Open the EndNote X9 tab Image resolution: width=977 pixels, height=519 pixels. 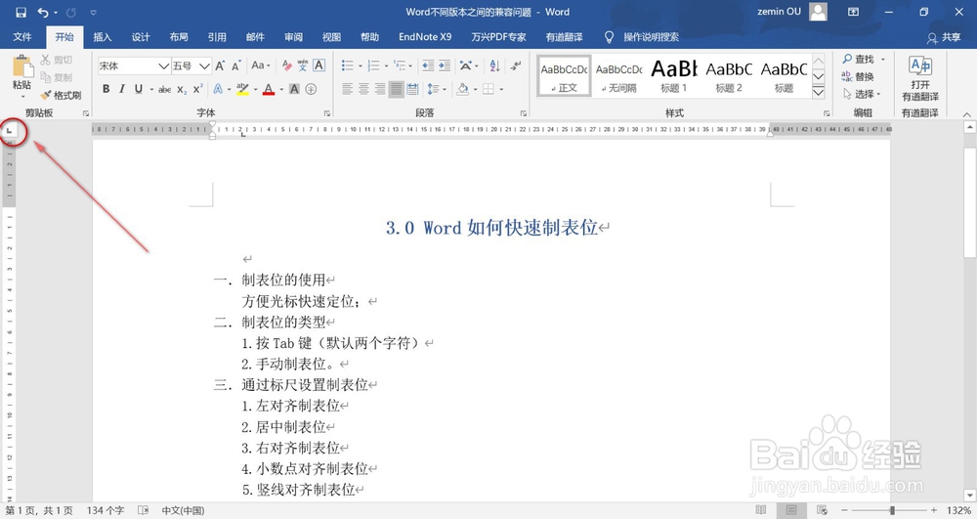(425, 37)
